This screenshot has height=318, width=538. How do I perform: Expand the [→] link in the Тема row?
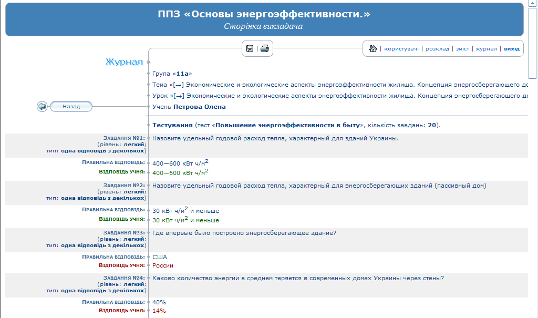(178, 85)
